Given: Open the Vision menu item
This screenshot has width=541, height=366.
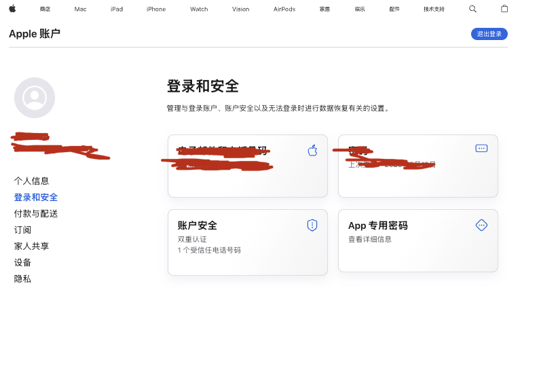Looking at the screenshot, I should click(x=240, y=10).
